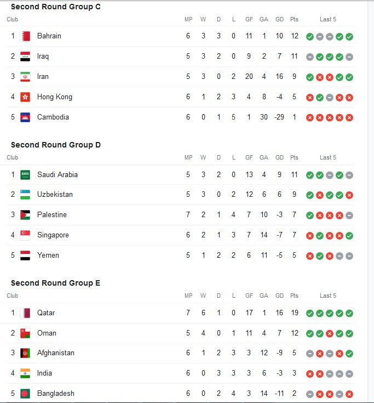Click the Bangladesh flag icon
This screenshot has width=374, height=403.
(x=25, y=394)
